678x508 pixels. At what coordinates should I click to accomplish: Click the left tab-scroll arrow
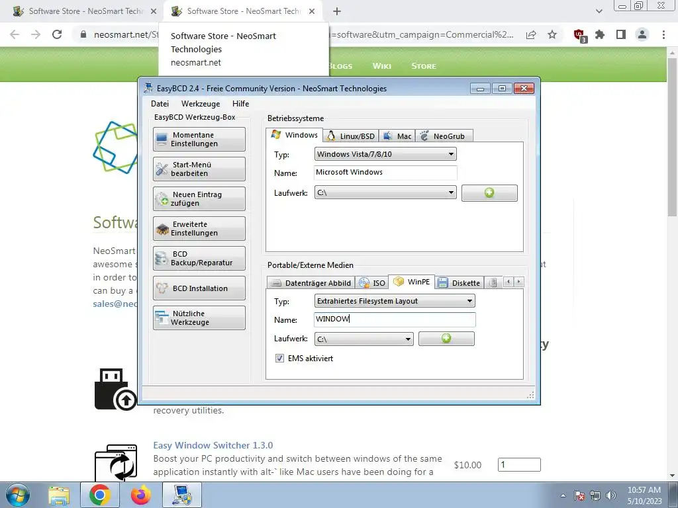click(x=509, y=282)
